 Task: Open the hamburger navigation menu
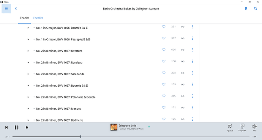(x=6, y=8)
